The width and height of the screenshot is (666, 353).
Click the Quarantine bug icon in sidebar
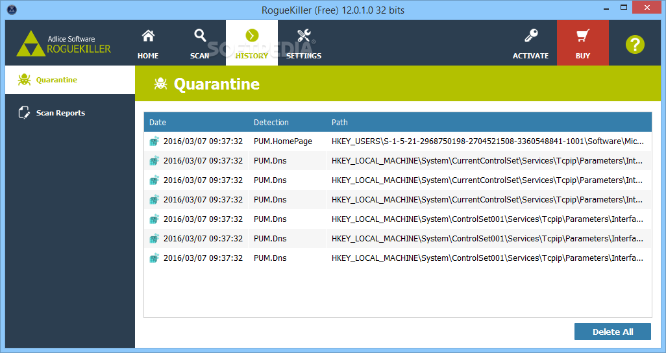click(x=24, y=79)
